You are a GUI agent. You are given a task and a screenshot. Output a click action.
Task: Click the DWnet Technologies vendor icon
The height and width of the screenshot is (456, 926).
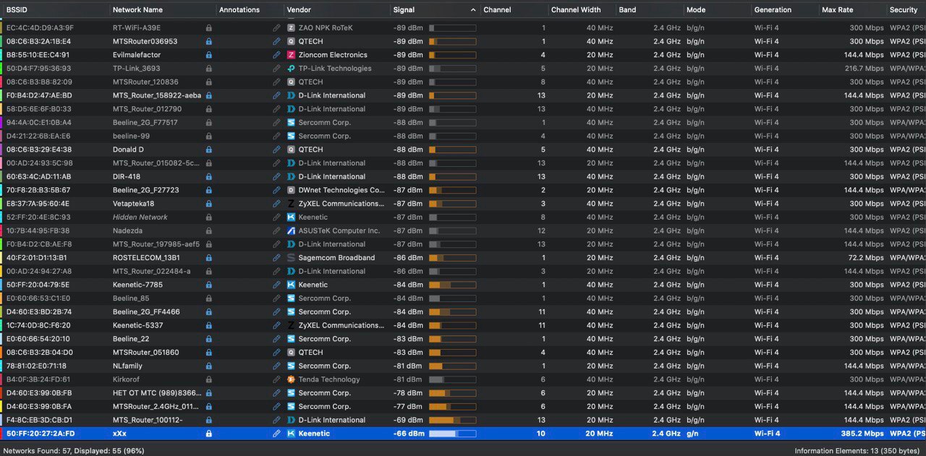[291, 190]
